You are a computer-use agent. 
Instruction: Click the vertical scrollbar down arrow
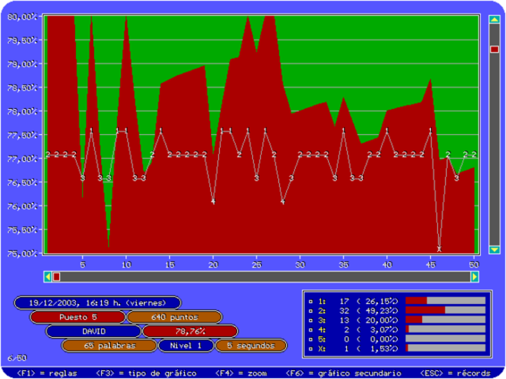point(494,250)
